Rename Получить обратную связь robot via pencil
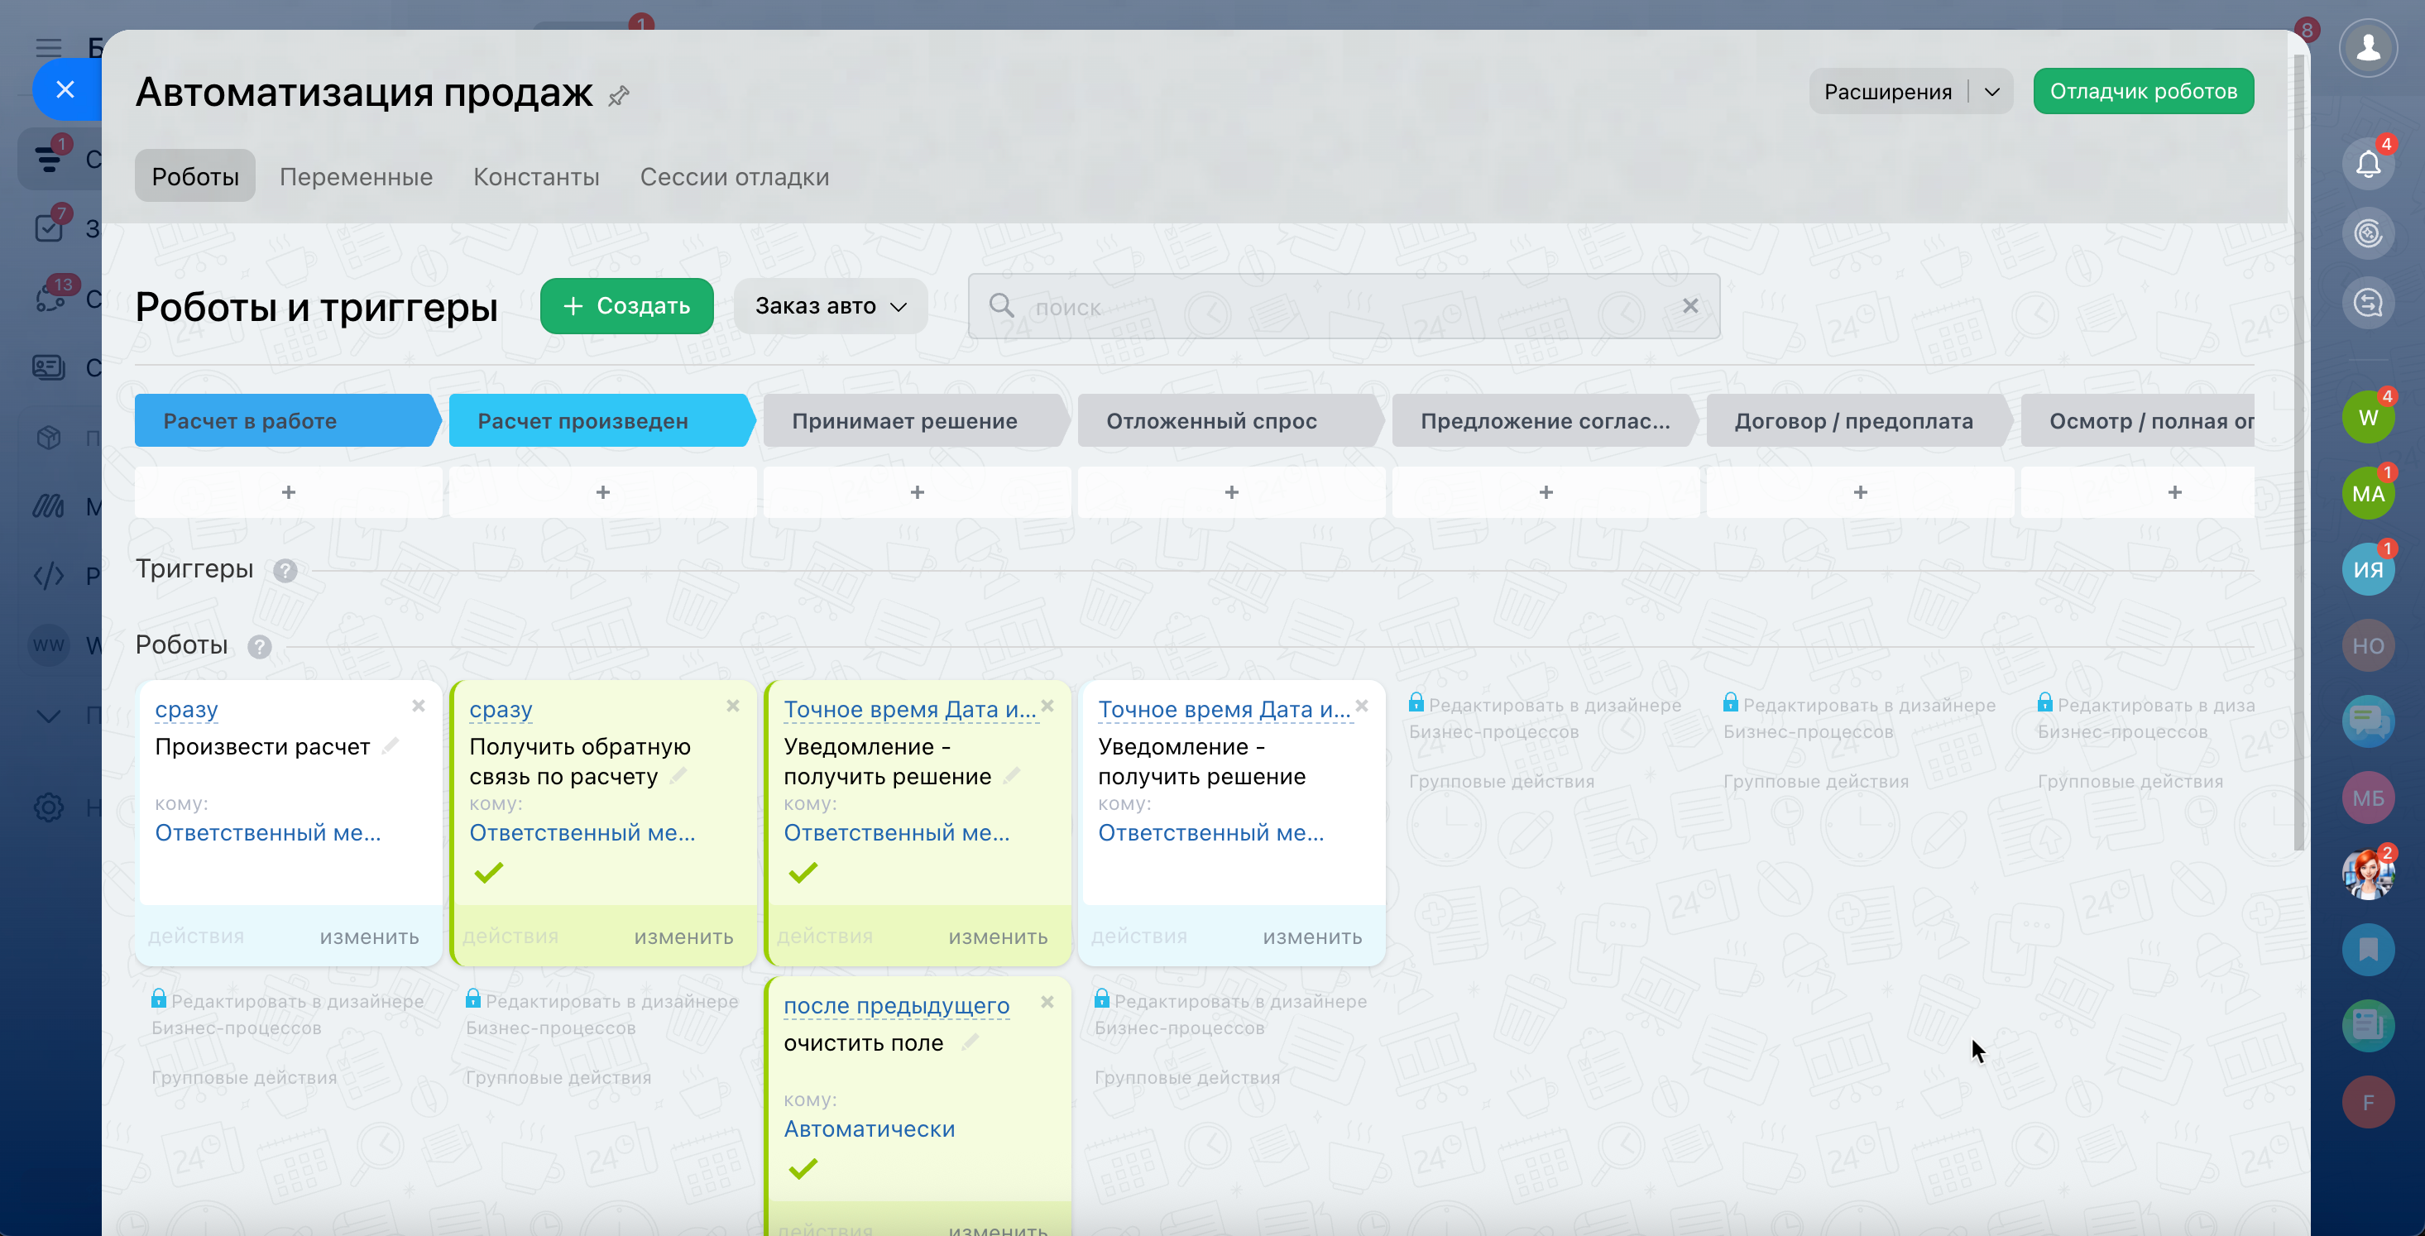The width and height of the screenshot is (2425, 1236). click(678, 776)
